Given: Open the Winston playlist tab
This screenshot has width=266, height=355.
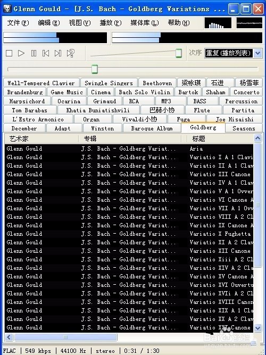Looking at the screenshot, I should [x=103, y=128].
